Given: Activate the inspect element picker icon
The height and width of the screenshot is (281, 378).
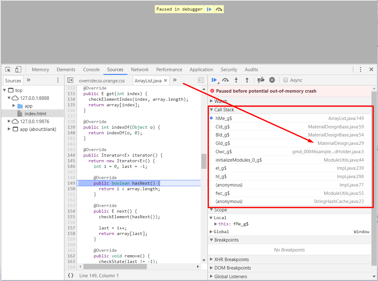Looking at the screenshot, I should [8, 70].
